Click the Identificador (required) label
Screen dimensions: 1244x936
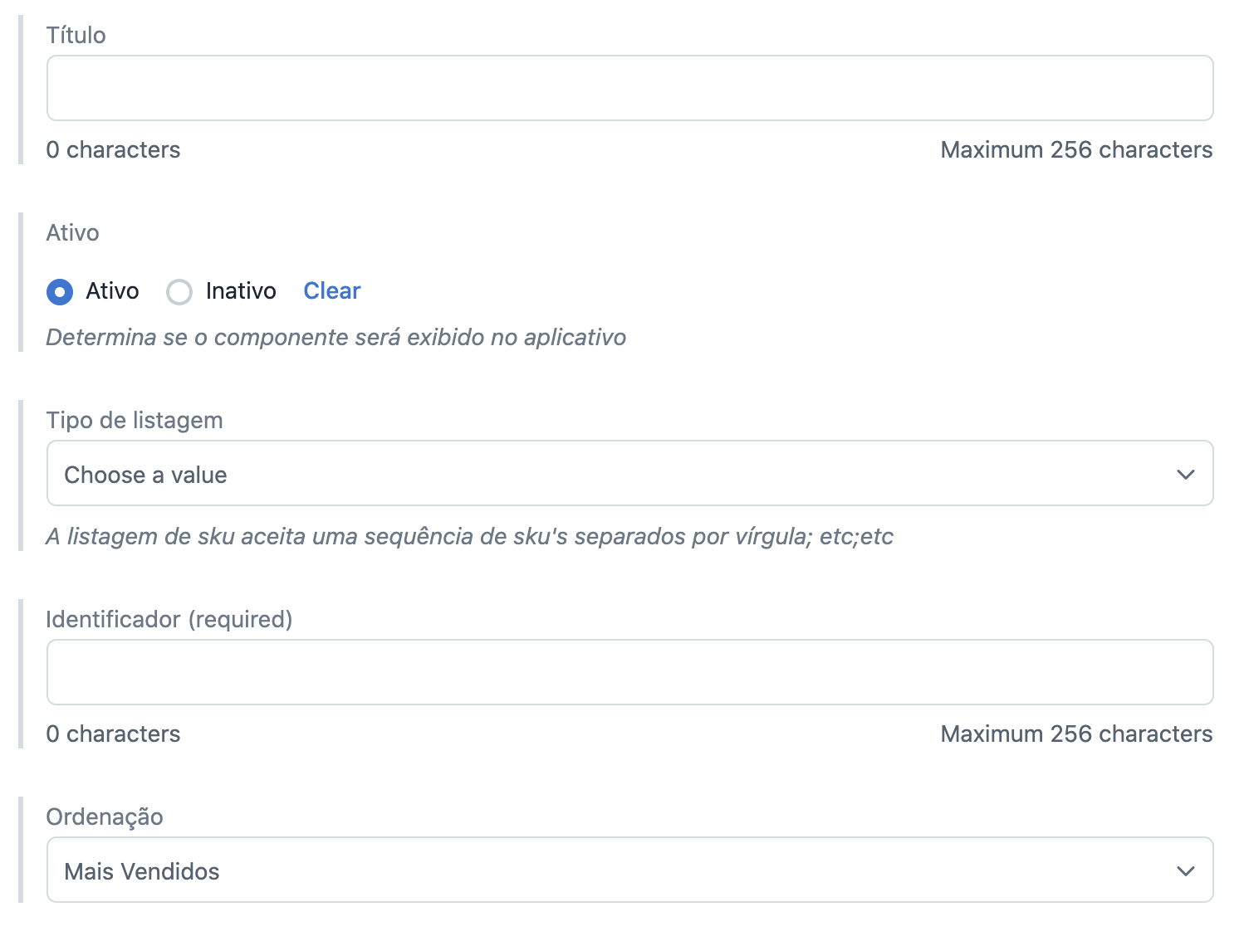pos(169,619)
